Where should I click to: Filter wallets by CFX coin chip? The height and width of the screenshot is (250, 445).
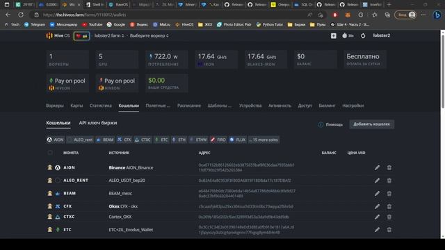click(124, 140)
